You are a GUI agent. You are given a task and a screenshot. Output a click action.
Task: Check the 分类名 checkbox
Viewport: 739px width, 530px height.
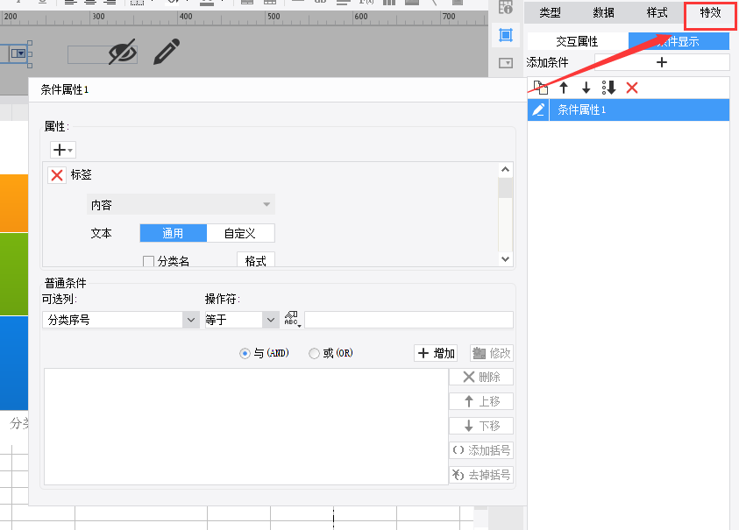[148, 261]
